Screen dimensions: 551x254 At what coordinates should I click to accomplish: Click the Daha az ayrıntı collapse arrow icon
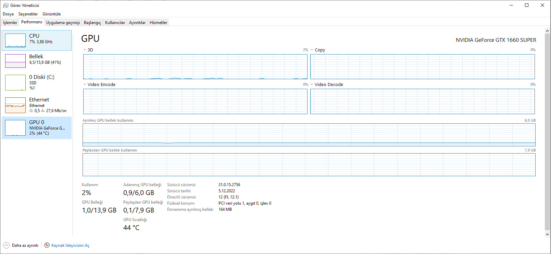coord(7,245)
